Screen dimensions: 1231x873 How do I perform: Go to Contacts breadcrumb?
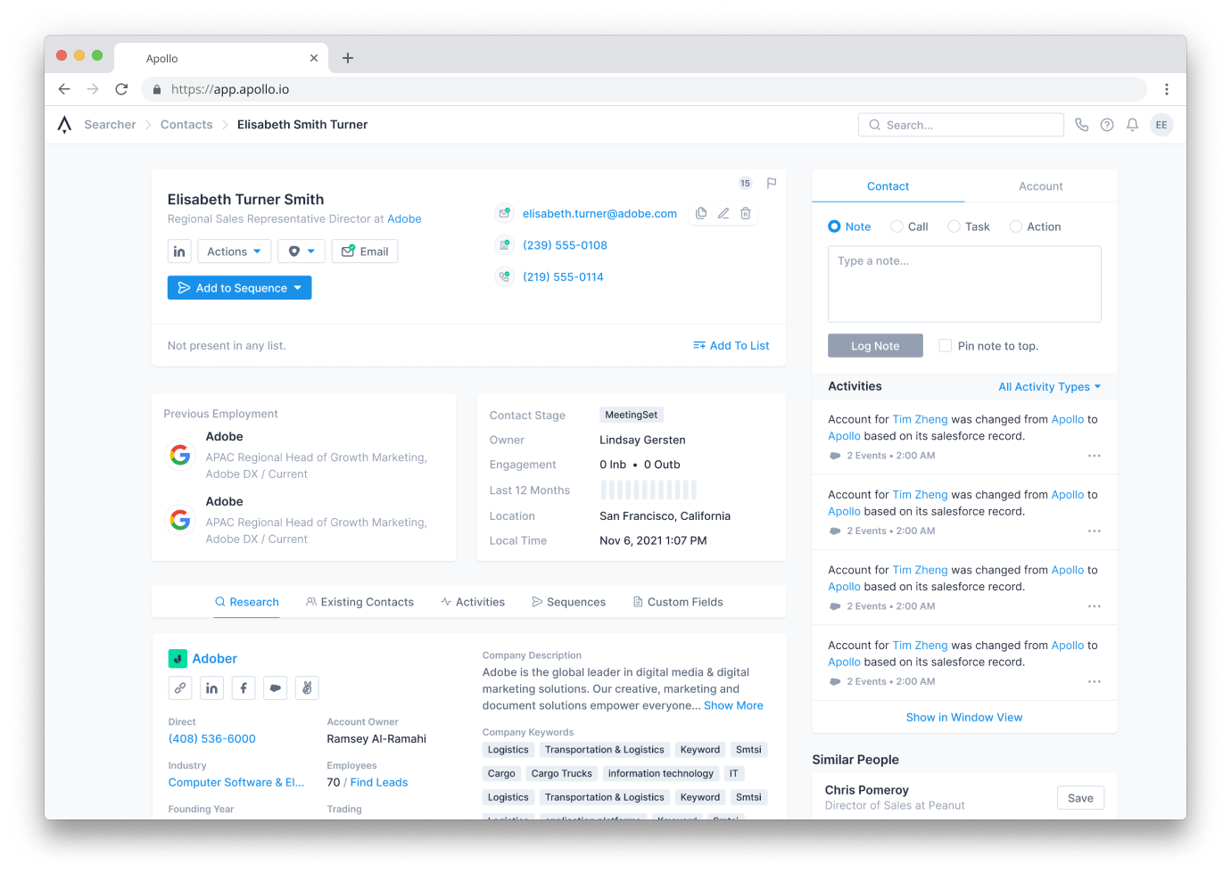pyautogui.click(x=186, y=125)
